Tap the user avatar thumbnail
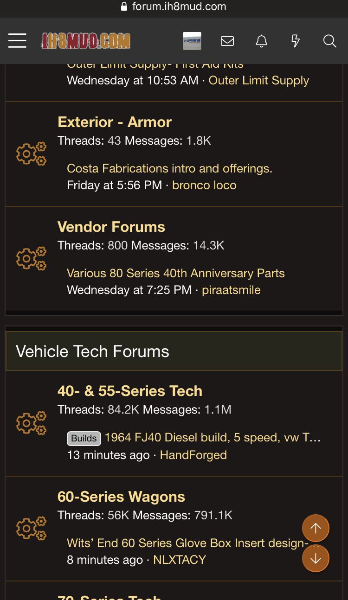348x600 pixels. [x=192, y=41]
